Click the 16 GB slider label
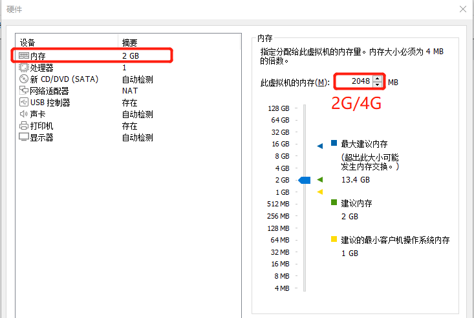This screenshot has height=318, width=474. [280, 144]
